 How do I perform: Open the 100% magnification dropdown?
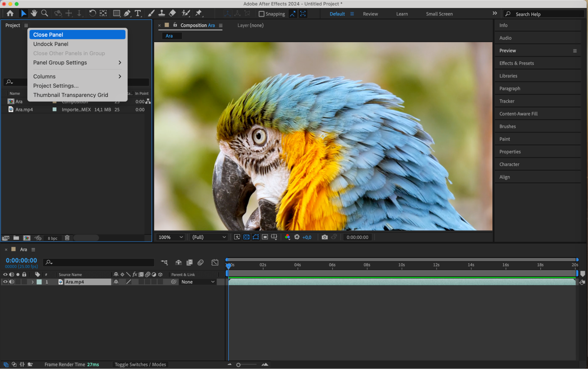point(171,237)
